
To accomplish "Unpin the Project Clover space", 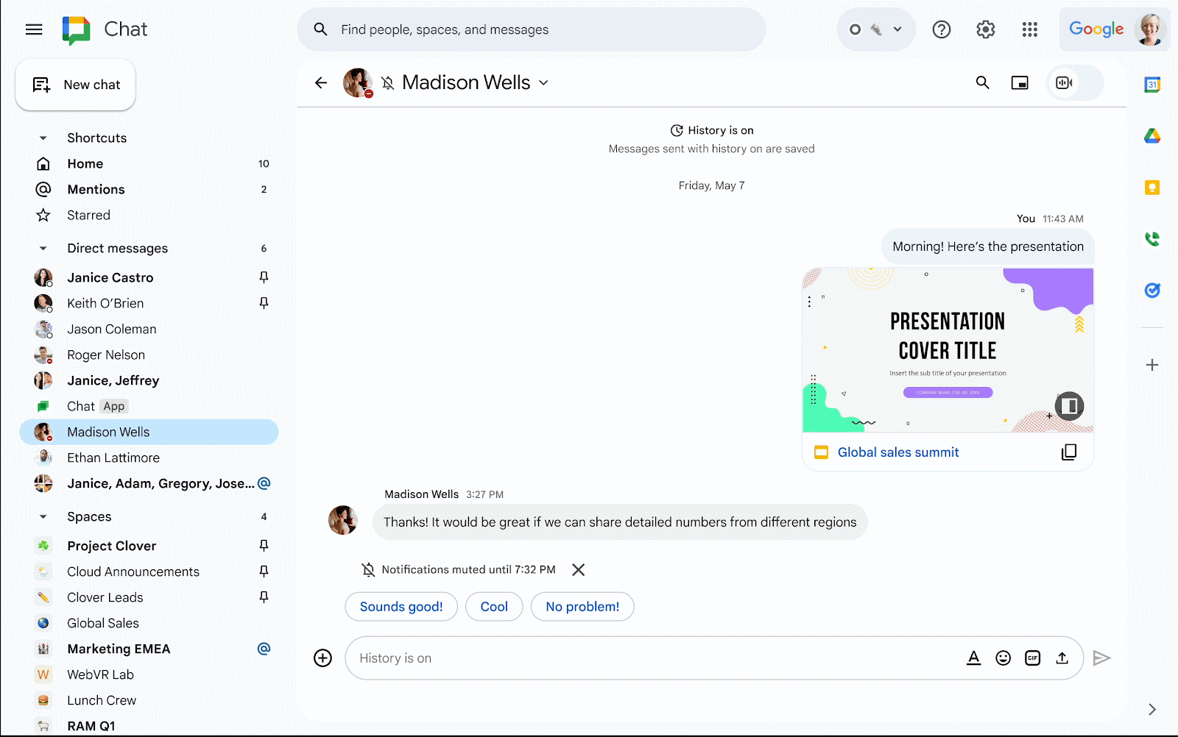I will [x=264, y=546].
